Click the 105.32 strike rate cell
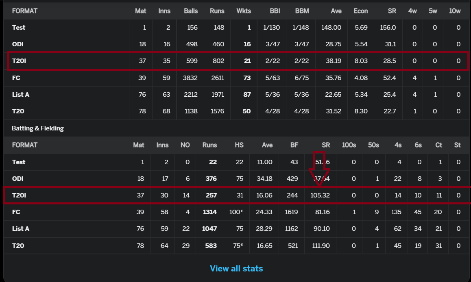Screen dimensions: 471x282 (x=320, y=195)
